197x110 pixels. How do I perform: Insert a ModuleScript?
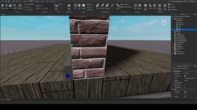tap(172, 9)
